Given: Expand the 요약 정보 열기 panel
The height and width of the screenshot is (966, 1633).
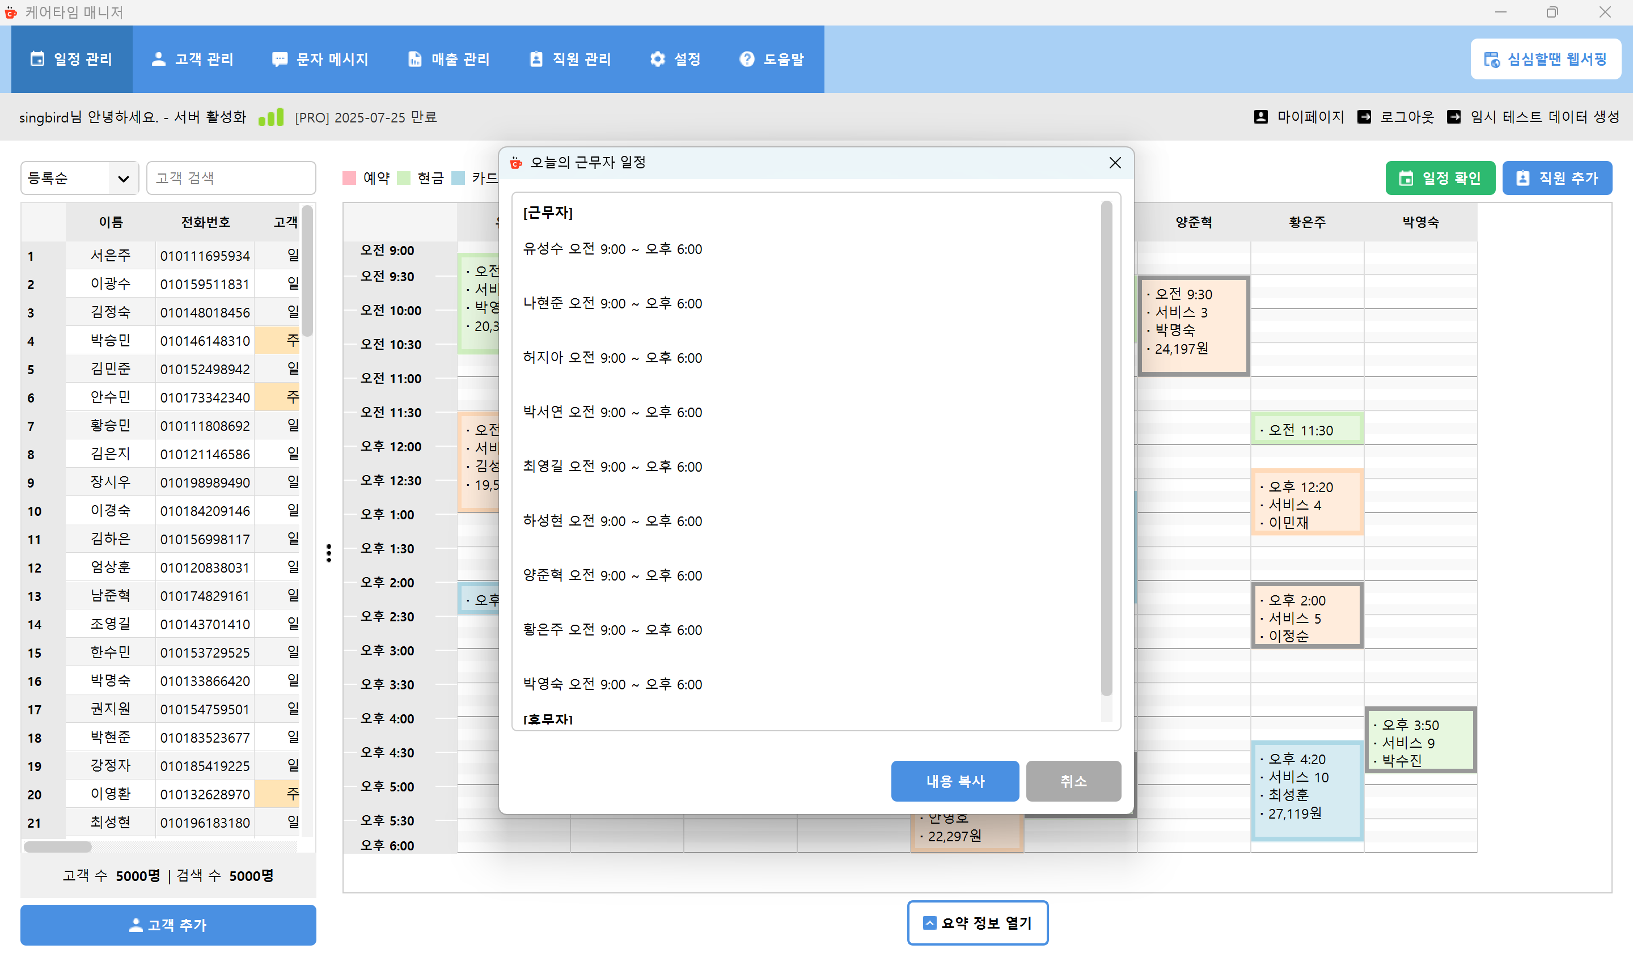Looking at the screenshot, I should (x=977, y=922).
